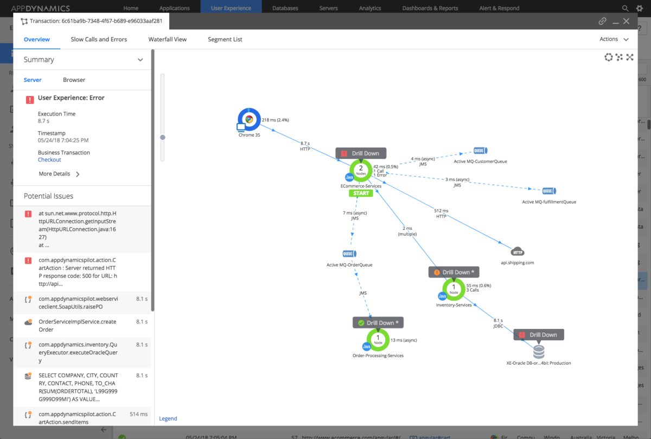The image size is (651, 439).
Task: Drill Down into Inventory-Services
Action: tap(454, 272)
